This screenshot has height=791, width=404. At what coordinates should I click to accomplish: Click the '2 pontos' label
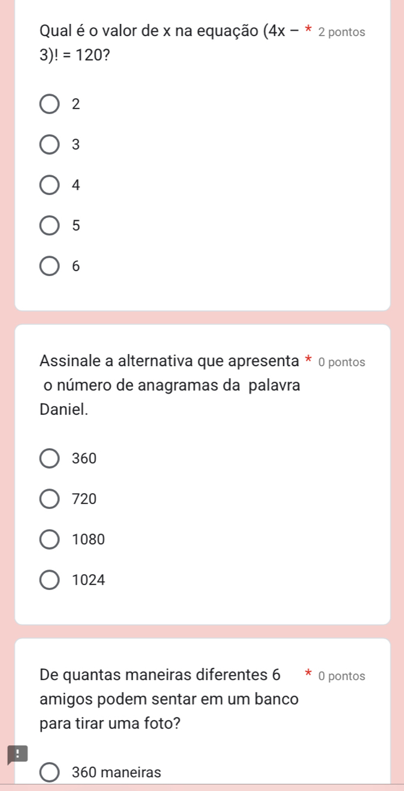coord(342,32)
